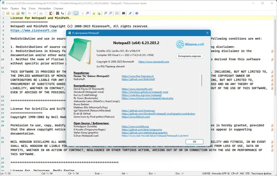Screen dimensions: 277x176
Task: Click the Open file folder icon
Action: point(8,13)
